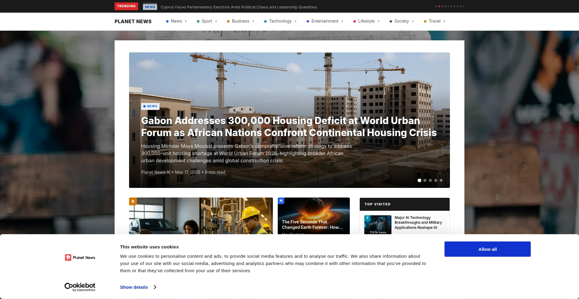This screenshot has height=299, width=579.
Task: Select the third hero carousel dot
Action: click(430, 180)
